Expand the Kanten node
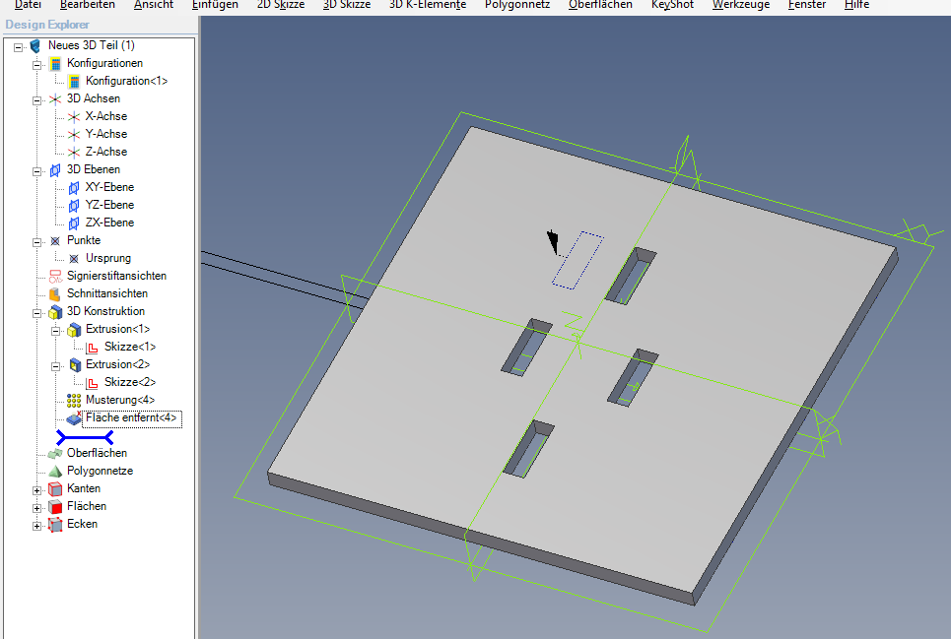This screenshot has width=951, height=639. [37, 490]
